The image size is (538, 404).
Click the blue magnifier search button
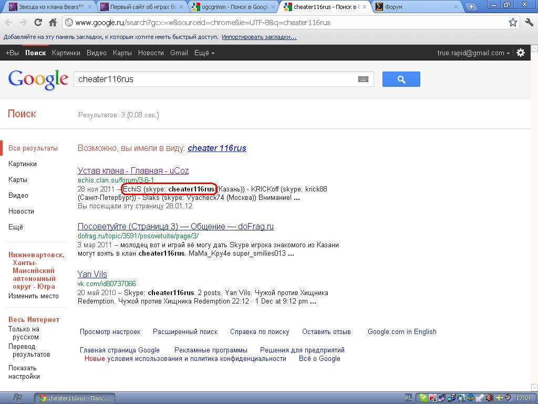401,79
